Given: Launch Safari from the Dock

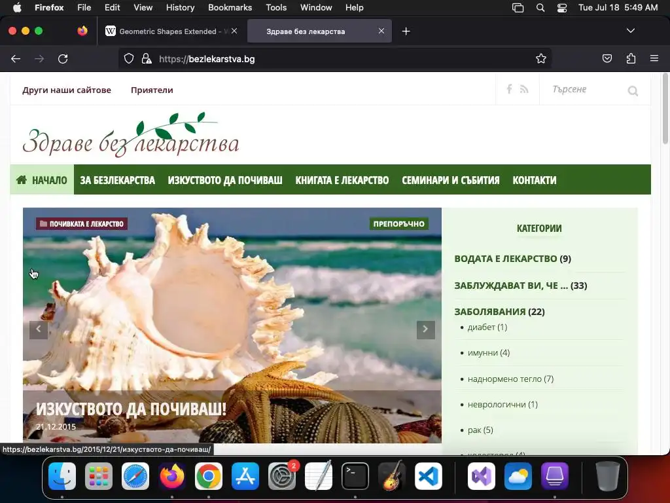Looking at the screenshot, I should tap(135, 476).
